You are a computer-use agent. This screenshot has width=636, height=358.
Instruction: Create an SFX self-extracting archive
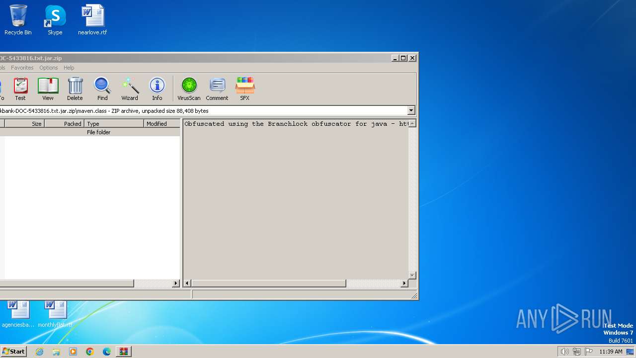point(245,89)
